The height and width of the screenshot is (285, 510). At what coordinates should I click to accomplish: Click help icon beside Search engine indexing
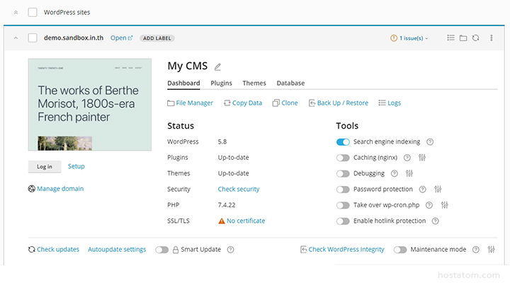pos(430,142)
